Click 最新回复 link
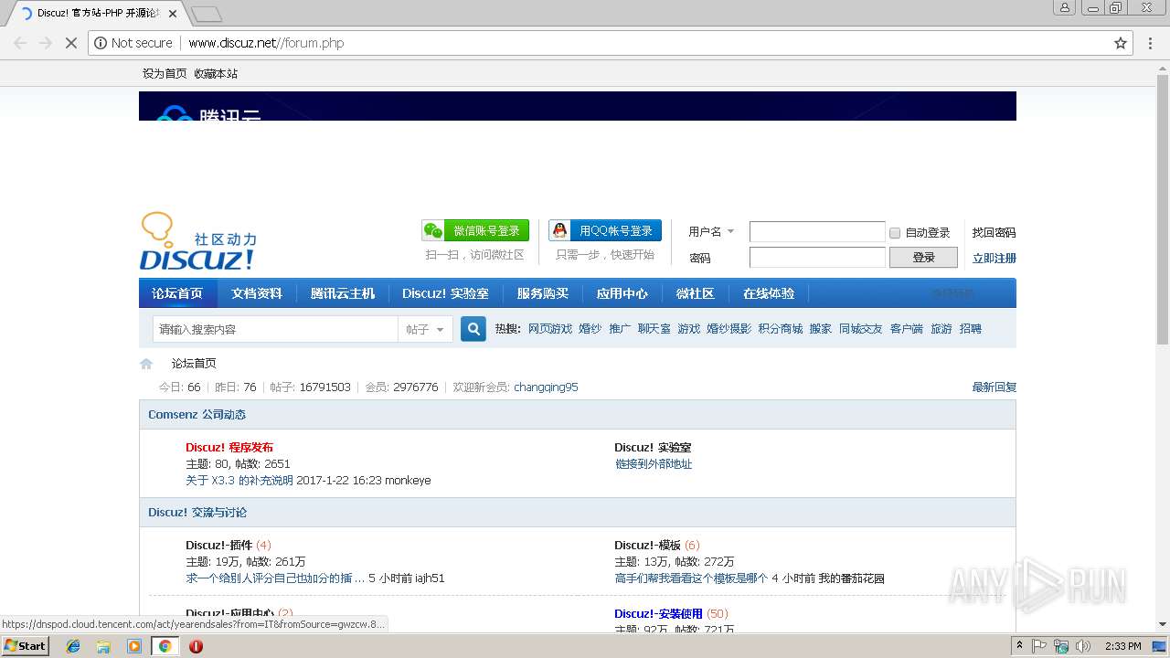The image size is (1170, 658). click(994, 387)
